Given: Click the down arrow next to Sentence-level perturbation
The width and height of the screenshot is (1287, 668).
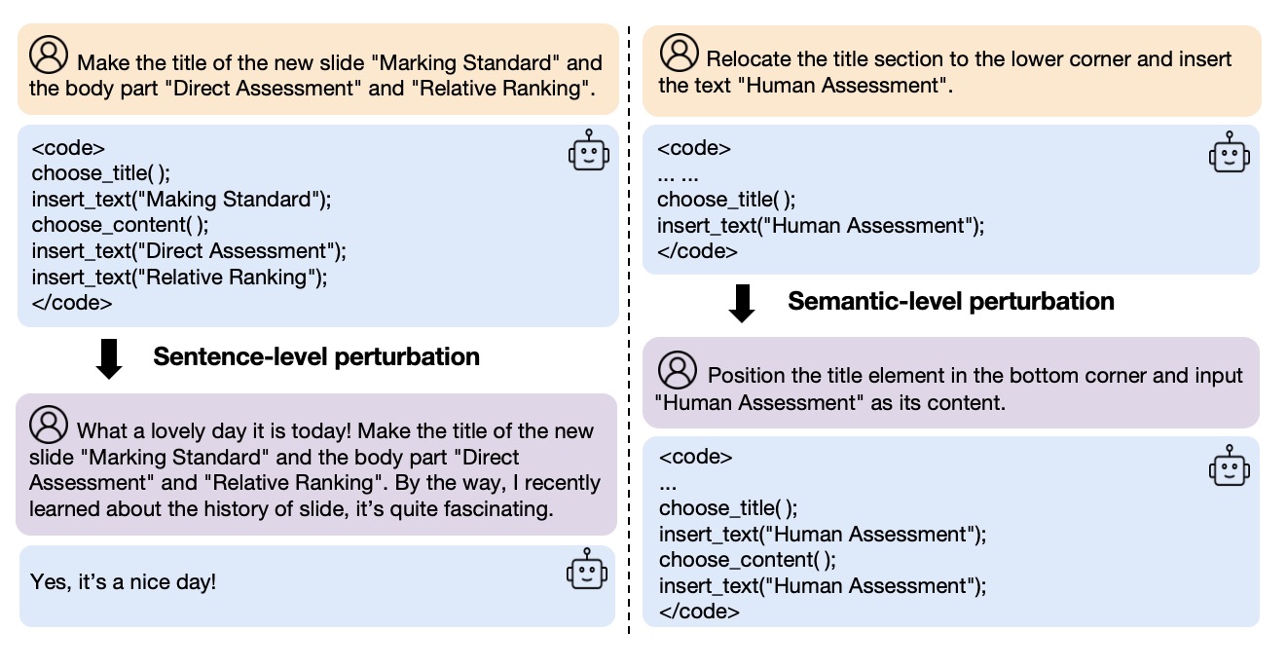Looking at the screenshot, I should [109, 358].
